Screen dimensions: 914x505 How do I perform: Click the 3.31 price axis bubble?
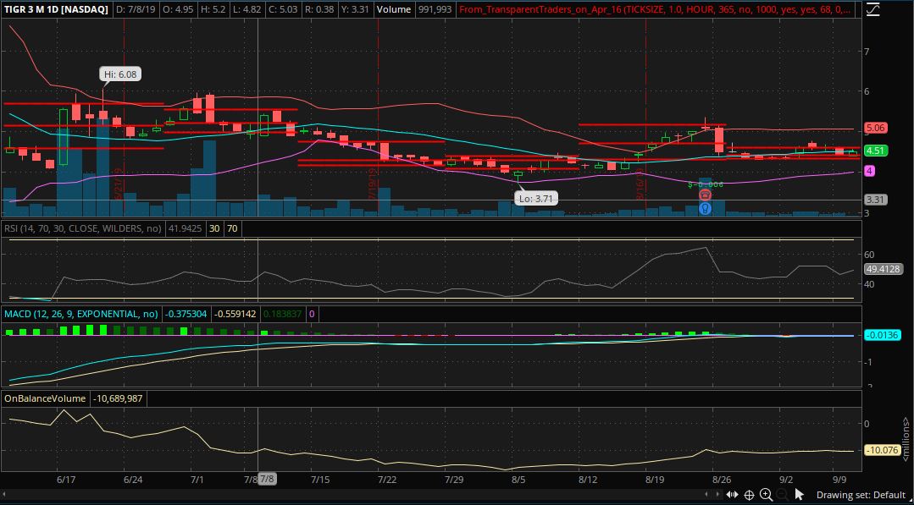876,200
